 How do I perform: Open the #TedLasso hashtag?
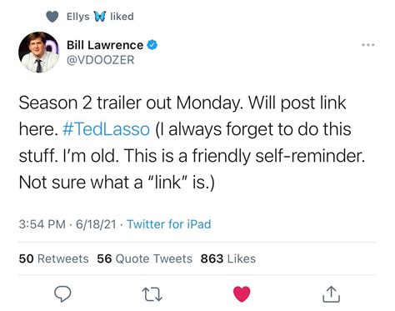[x=106, y=129]
